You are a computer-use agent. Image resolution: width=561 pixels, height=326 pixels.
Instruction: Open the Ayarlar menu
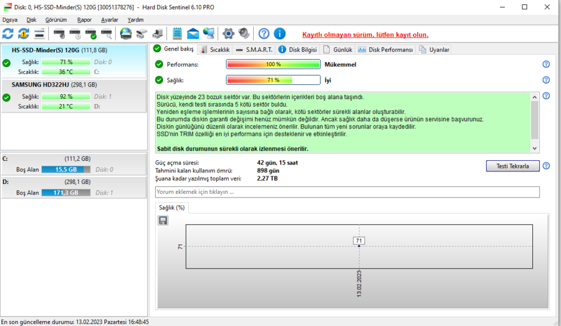pos(110,20)
